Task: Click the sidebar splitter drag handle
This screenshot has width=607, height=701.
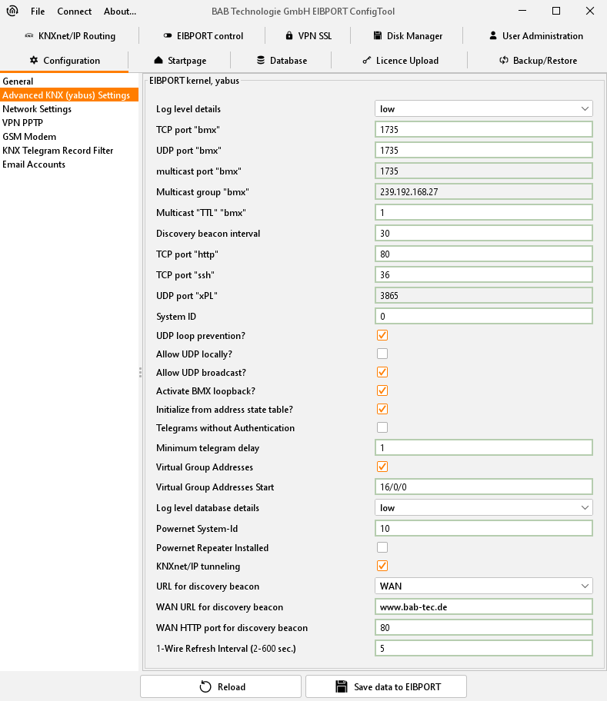Action: pos(140,372)
